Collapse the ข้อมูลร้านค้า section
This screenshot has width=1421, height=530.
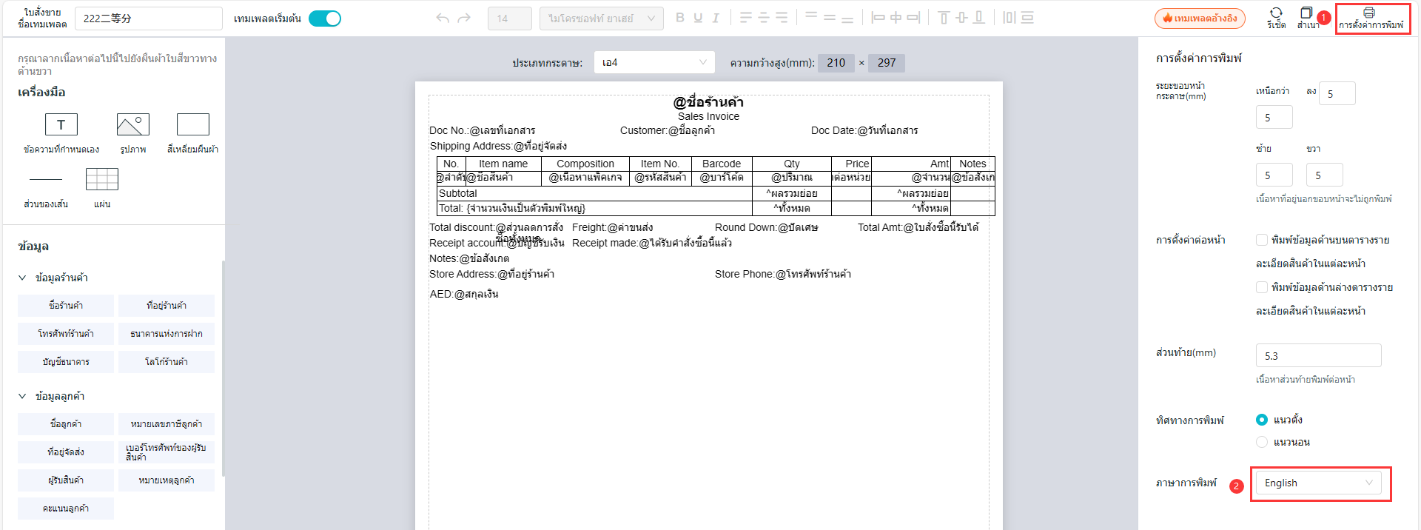[22, 278]
